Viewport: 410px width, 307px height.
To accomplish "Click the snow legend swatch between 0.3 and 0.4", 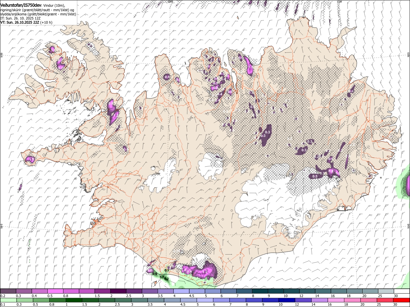I will [24, 291].
